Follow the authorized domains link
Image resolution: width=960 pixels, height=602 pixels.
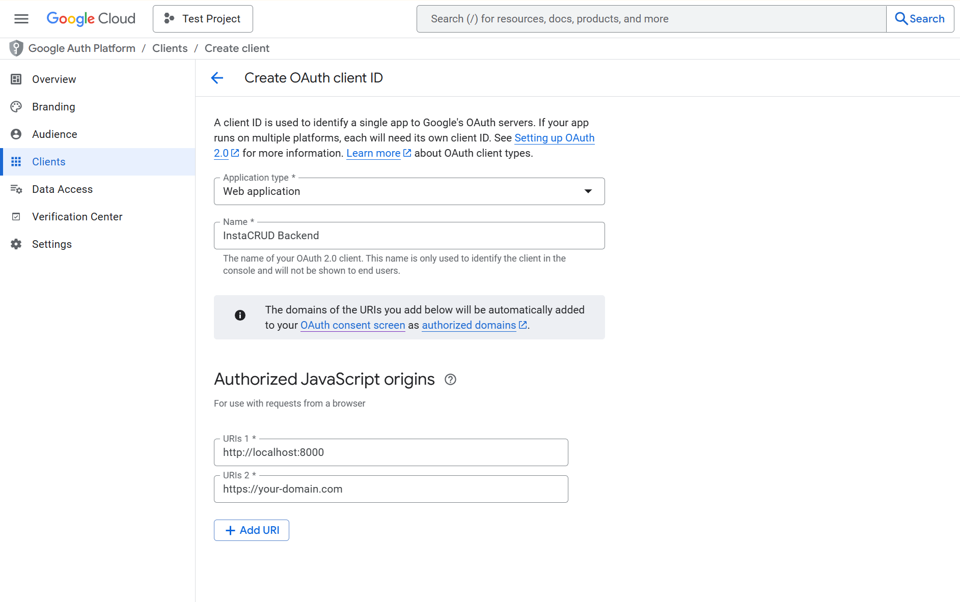[x=469, y=325]
